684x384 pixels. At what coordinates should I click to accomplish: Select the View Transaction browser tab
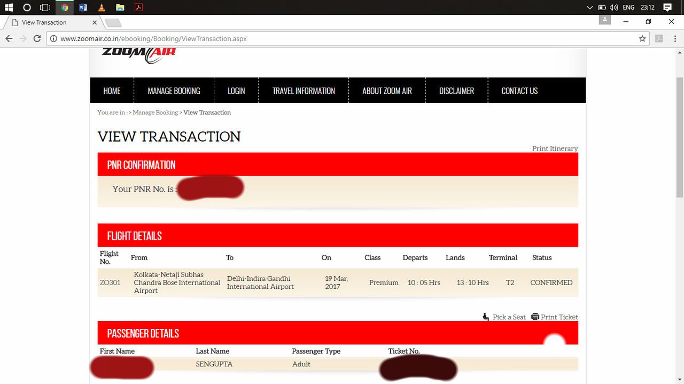pos(52,22)
